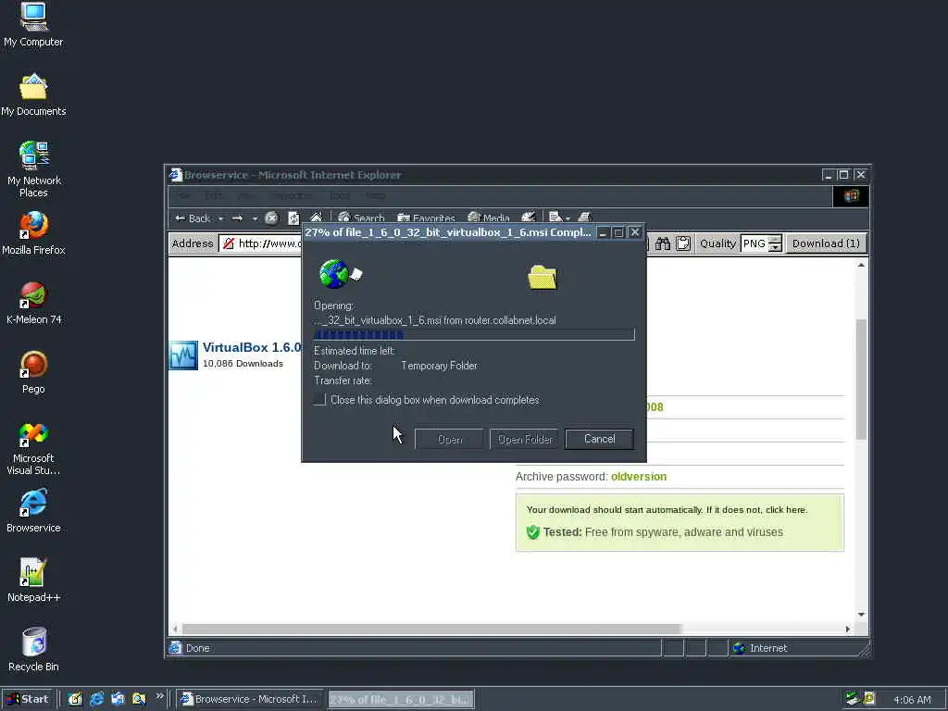Open My Computer desktop icon
Screen dimensions: 948x711
(x=33, y=24)
